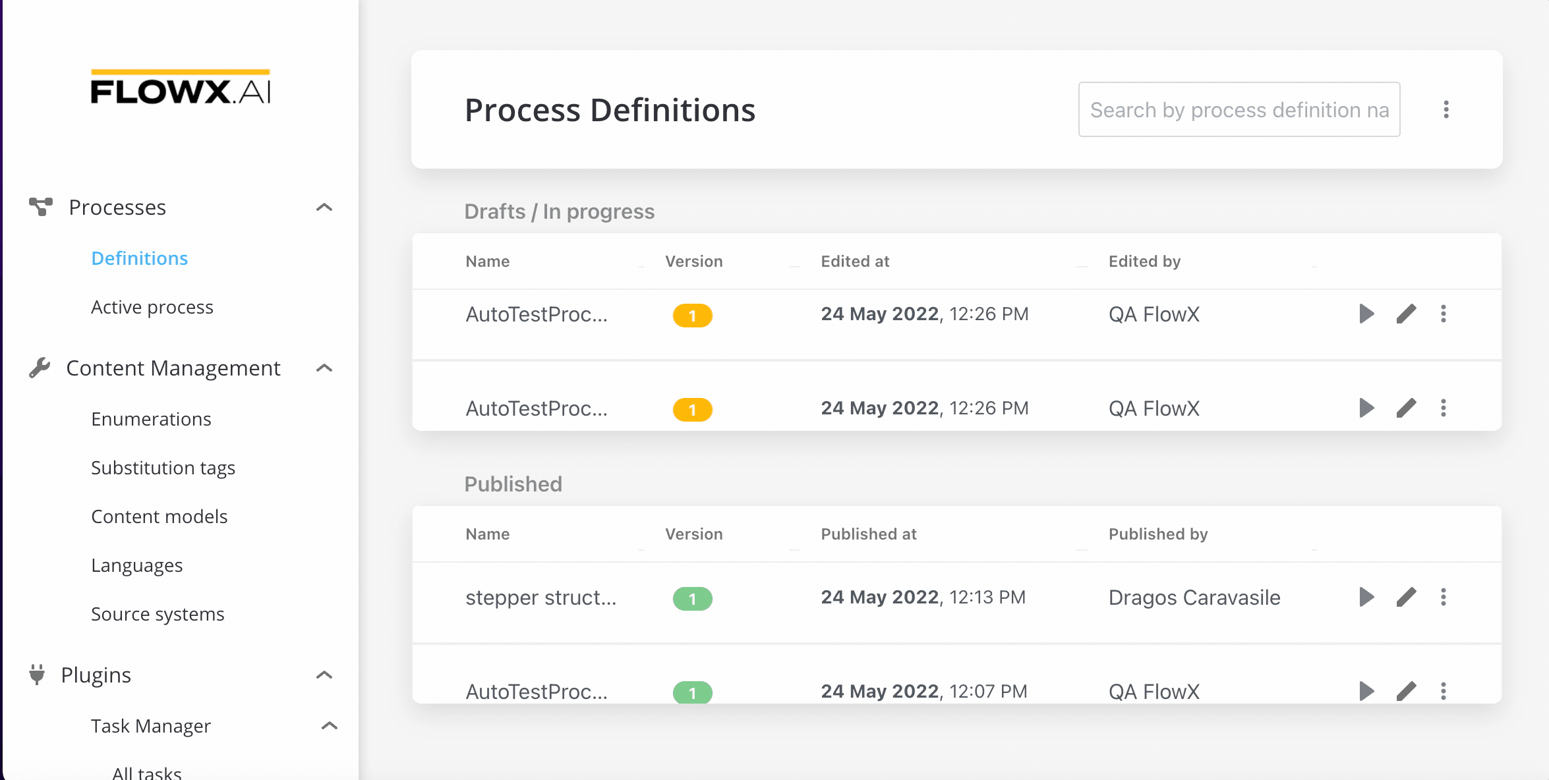This screenshot has width=1549, height=780.
Task: Click the 12:13 PM published date cell
Action: click(x=923, y=597)
